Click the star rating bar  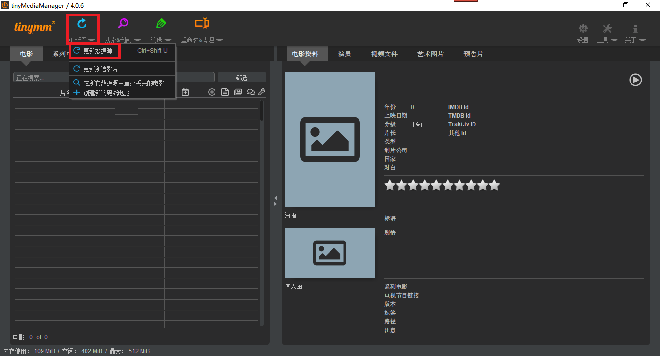pos(442,185)
